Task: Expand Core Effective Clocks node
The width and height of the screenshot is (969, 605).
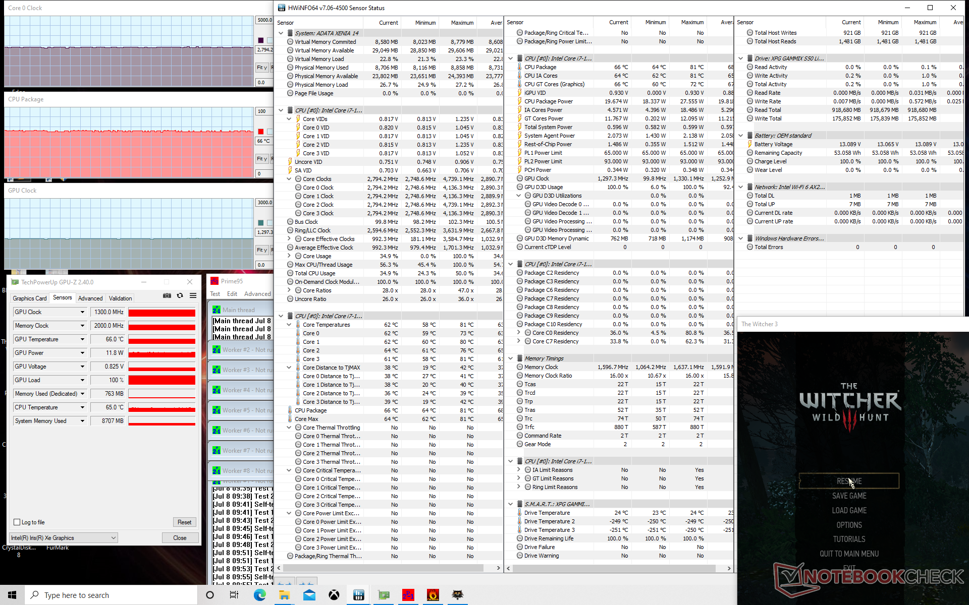Action: point(289,239)
